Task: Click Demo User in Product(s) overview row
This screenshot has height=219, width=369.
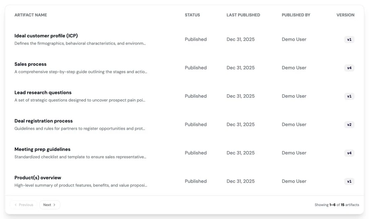Action: click(294, 181)
